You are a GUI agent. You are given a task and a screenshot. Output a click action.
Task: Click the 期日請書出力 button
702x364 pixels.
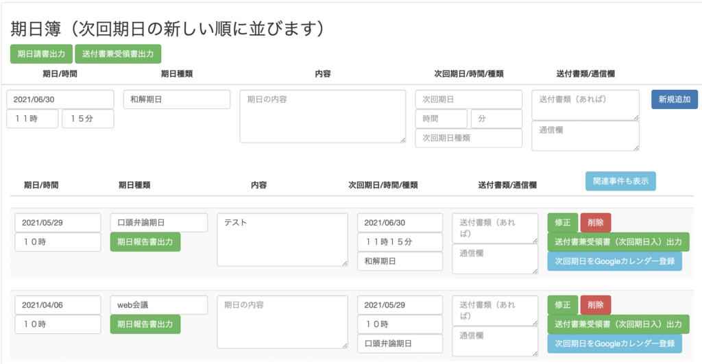coord(41,53)
